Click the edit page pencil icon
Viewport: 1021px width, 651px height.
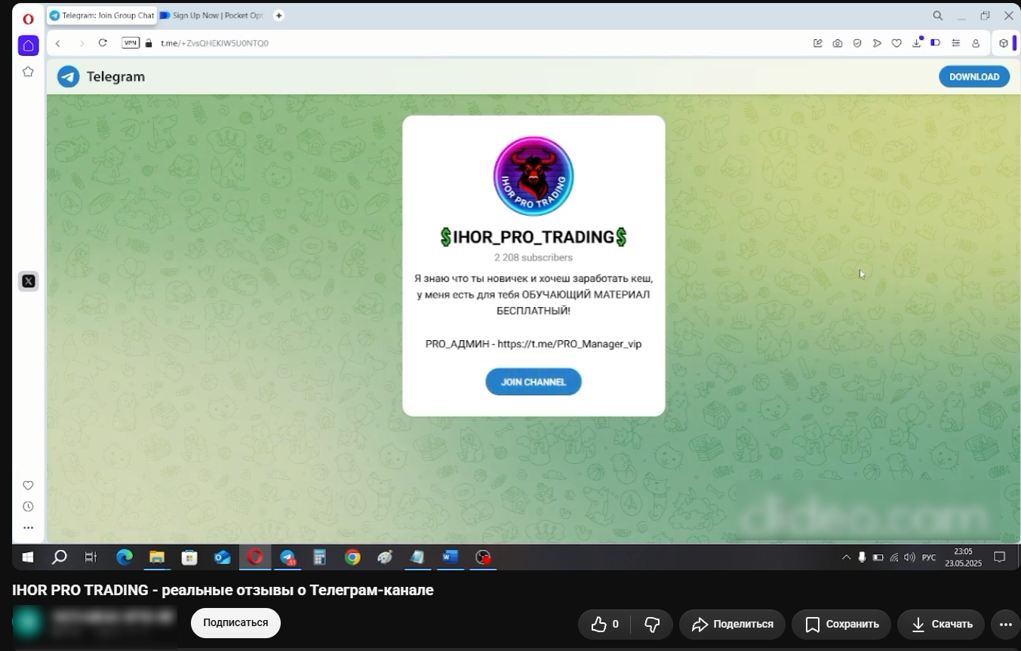pyautogui.click(x=818, y=43)
